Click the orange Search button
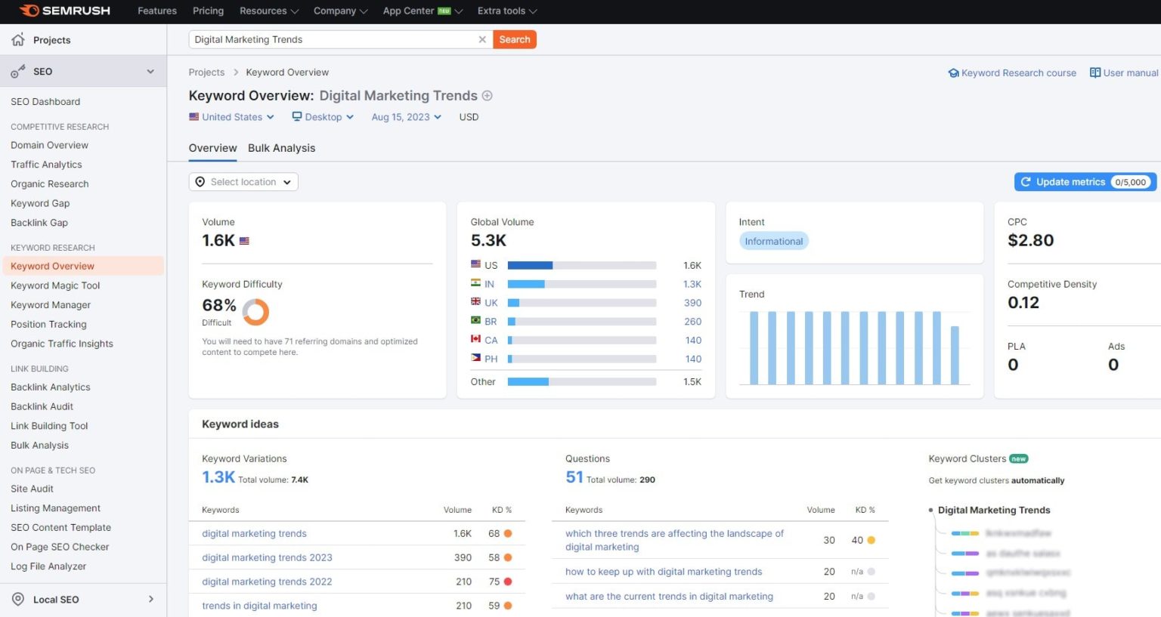1161x617 pixels. pyautogui.click(x=515, y=39)
